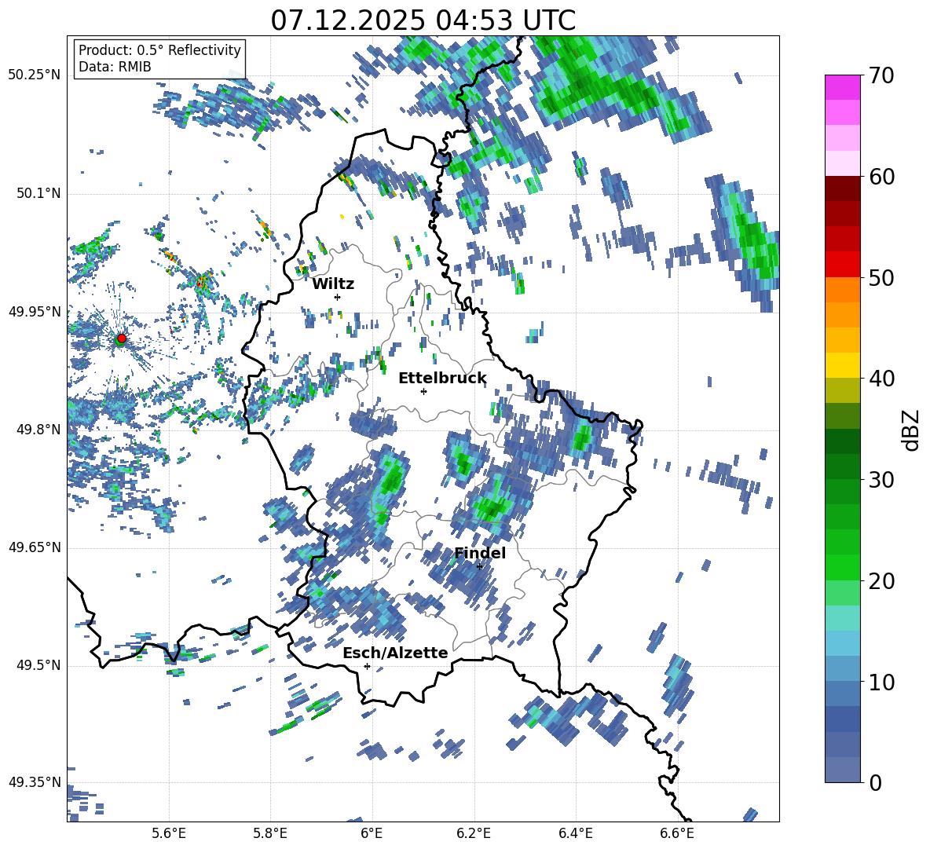Click the colorbar tick label 70
The height and width of the screenshot is (849, 930).
[881, 75]
